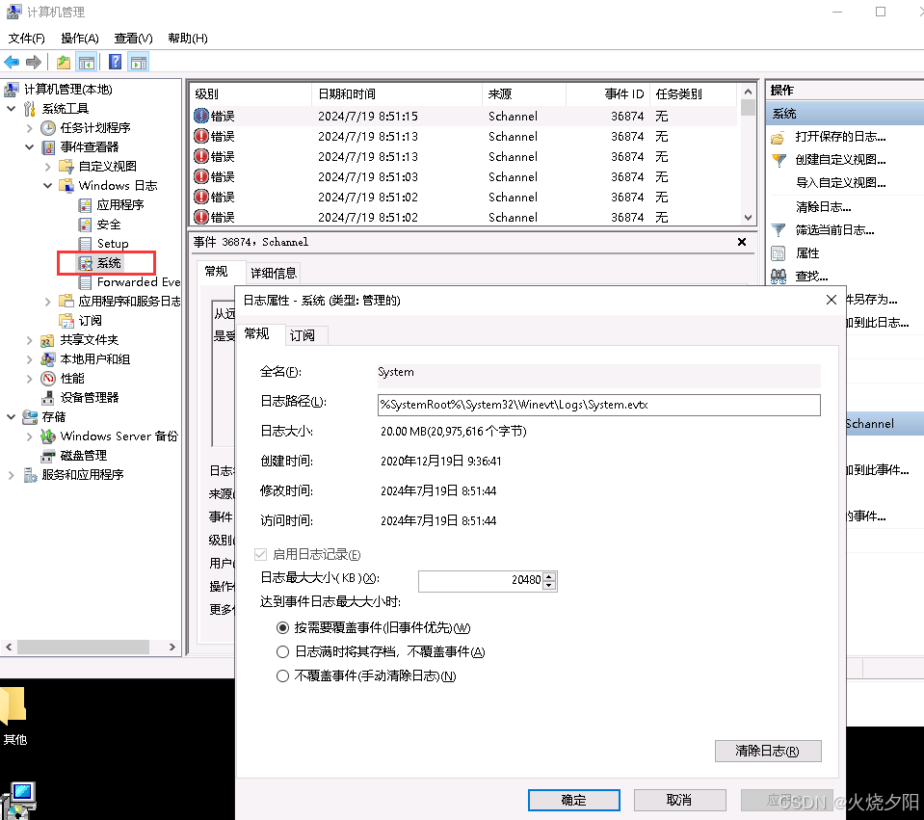Click the Up One Level folder icon
This screenshot has width=924, height=820.
pyautogui.click(x=64, y=63)
